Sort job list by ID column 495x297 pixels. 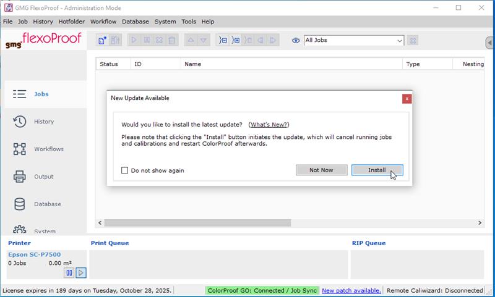click(x=156, y=64)
